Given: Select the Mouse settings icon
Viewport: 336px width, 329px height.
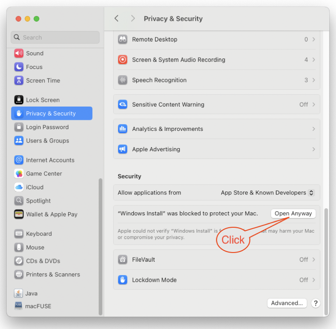Looking at the screenshot, I should click(19, 247).
